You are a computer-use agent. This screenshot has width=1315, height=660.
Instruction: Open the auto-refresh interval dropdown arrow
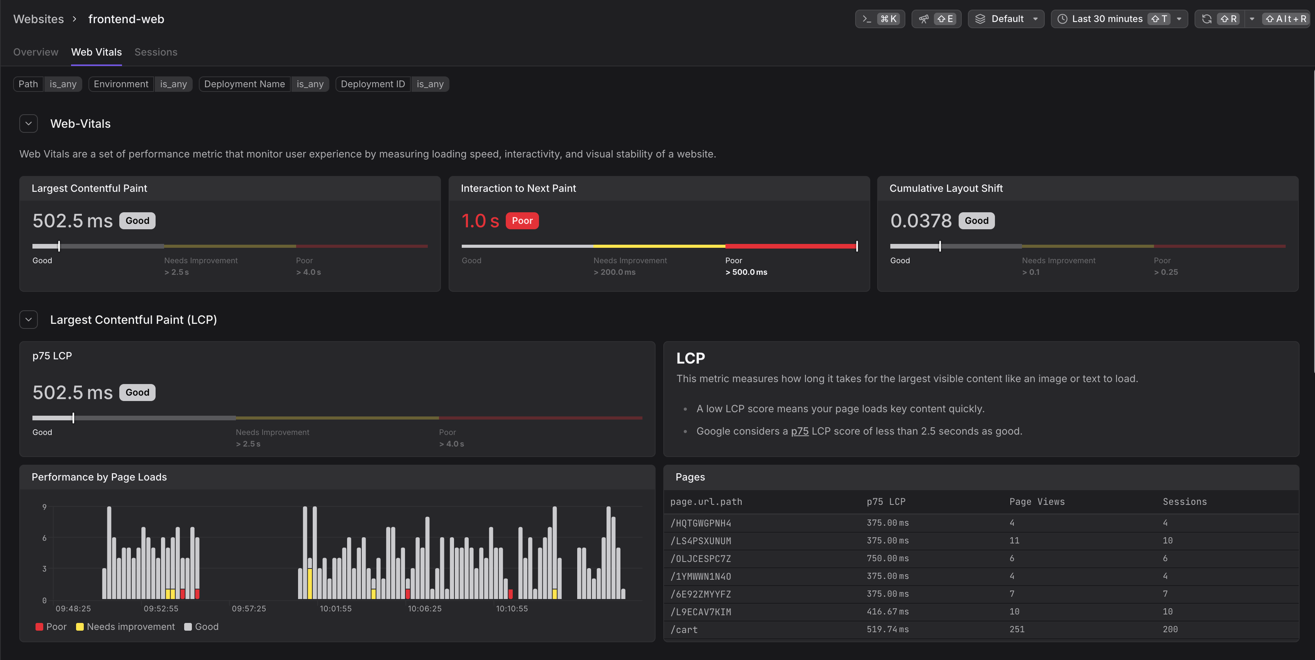(x=1252, y=19)
